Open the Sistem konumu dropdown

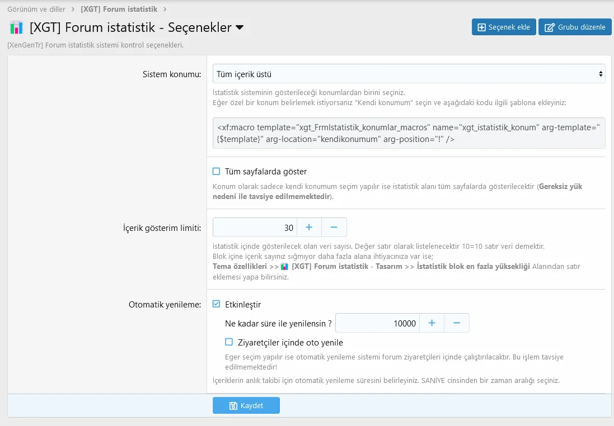[x=409, y=74]
